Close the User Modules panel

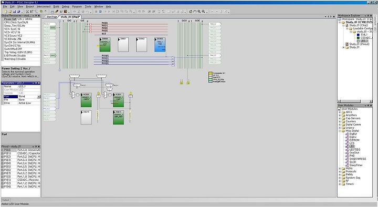coord(371,106)
